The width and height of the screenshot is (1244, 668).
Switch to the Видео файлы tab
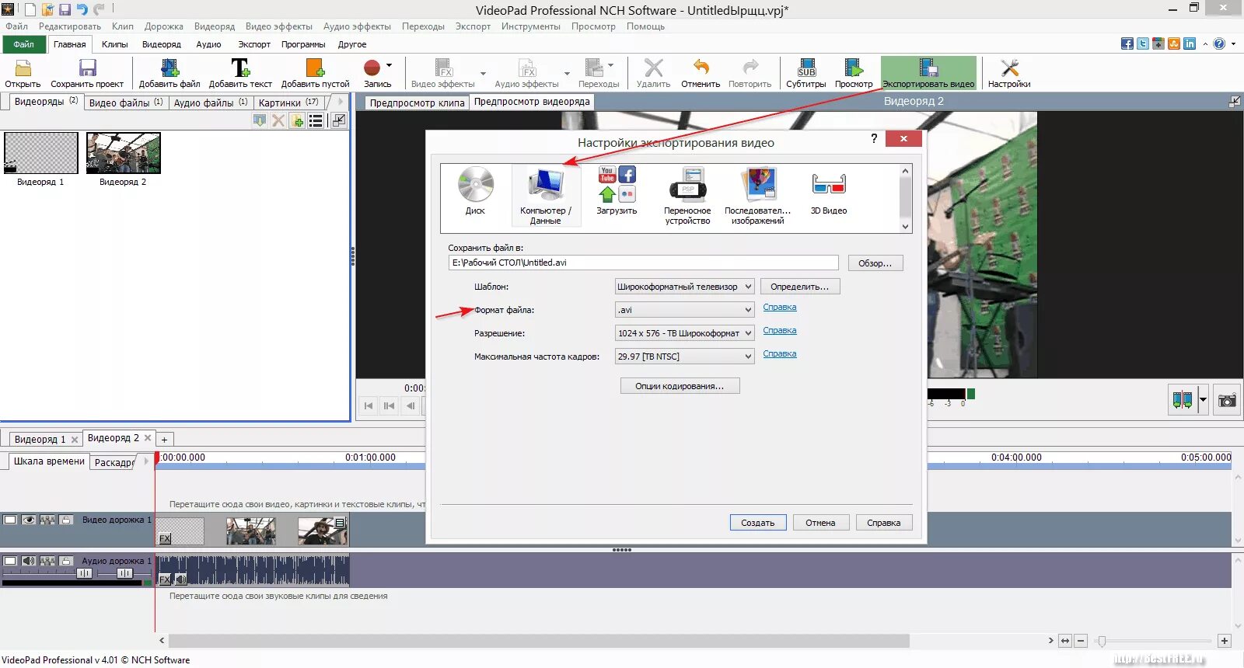(x=126, y=103)
